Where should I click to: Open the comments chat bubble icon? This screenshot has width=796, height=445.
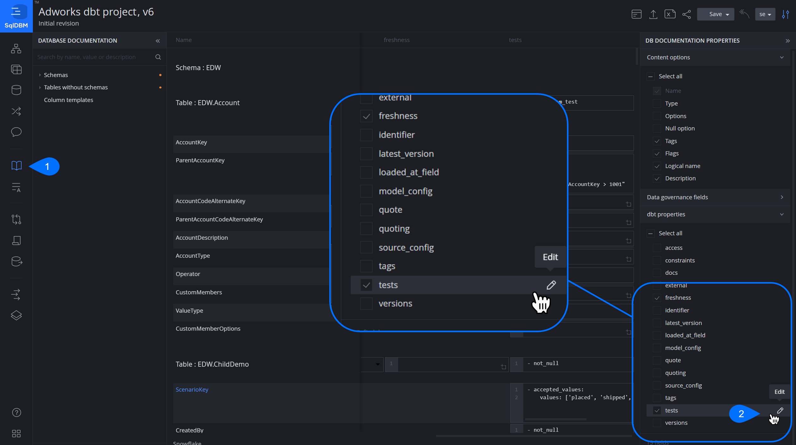coord(16,132)
